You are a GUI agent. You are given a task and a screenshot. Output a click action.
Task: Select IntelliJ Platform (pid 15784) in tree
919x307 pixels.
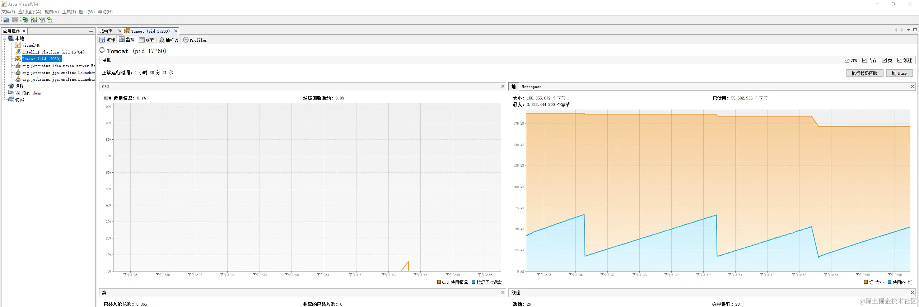[53, 52]
